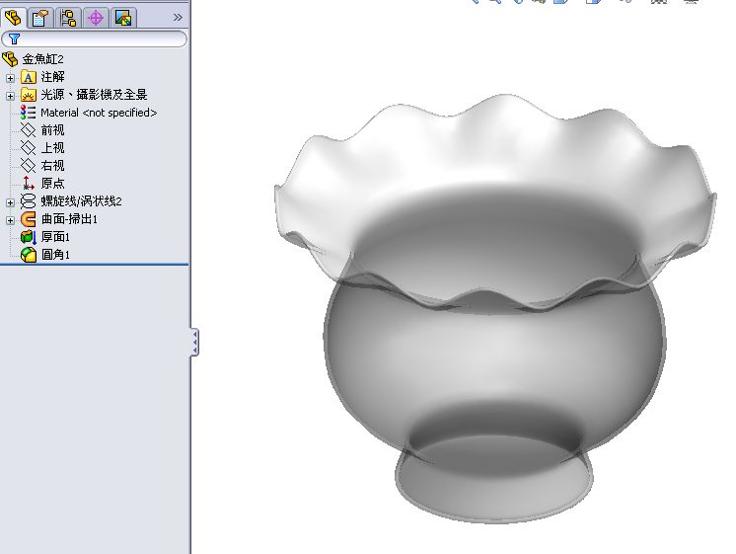
Task: Expand the 光源、攝影機及全景 folder
Action: point(10,96)
